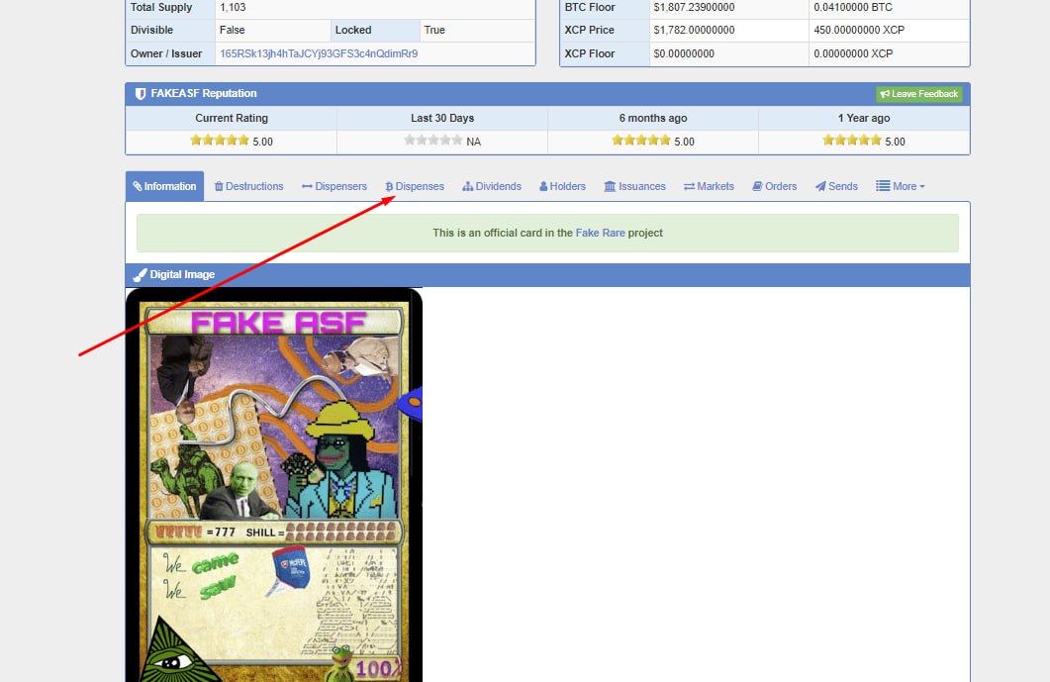1050x682 pixels.
Task: Click the megaphone icon on Leave Feedback
Action: click(x=885, y=94)
